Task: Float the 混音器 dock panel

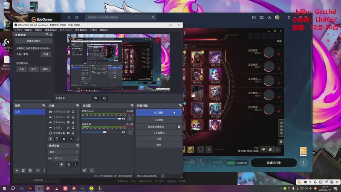Action: click(132, 105)
